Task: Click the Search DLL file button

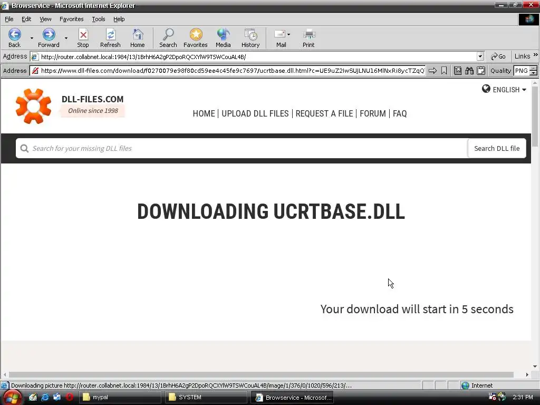Action: tap(497, 148)
